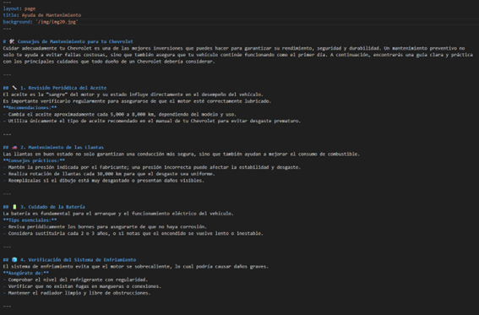
Task: Click bullet 'Comprobar el nivel del refrigerante'
Action: click(75, 280)
